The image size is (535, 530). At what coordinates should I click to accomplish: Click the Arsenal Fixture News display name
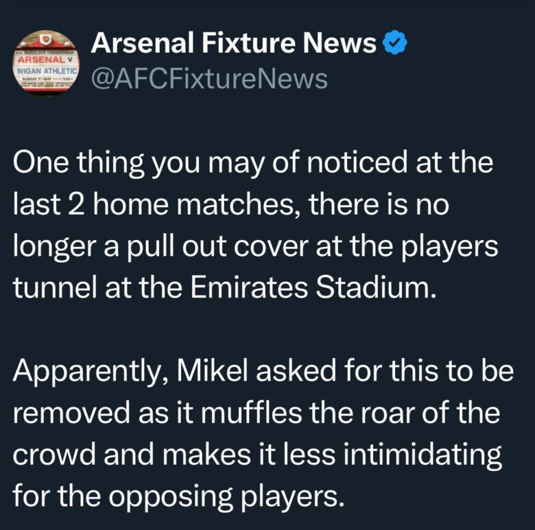tap(233, 45)
